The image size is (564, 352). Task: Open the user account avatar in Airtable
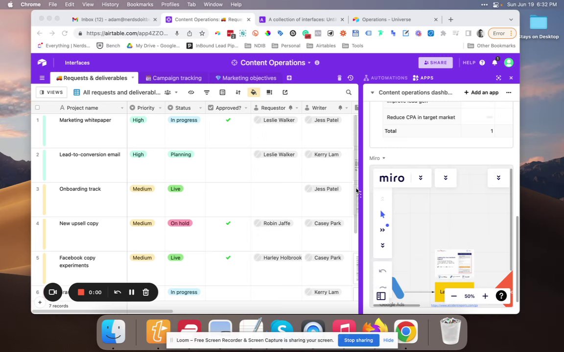coord(509,63)
